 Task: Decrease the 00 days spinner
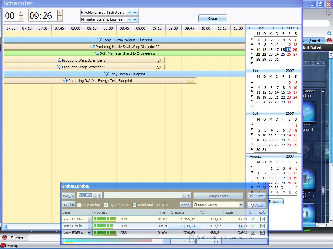tap(21, 18)
